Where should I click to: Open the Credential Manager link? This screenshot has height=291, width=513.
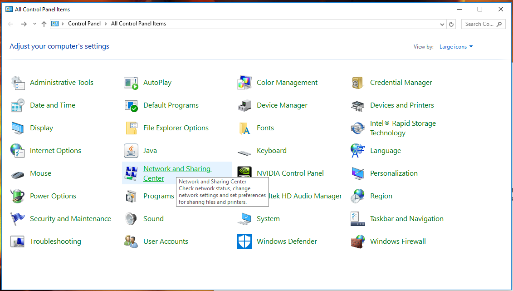401,83
